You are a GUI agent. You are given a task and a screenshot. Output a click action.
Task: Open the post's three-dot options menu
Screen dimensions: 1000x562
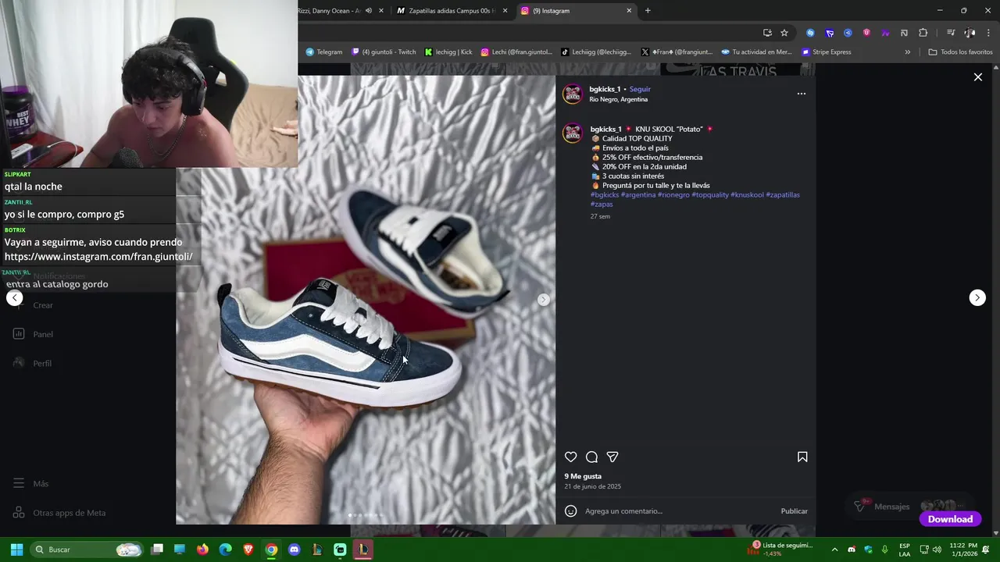(801, 94)
